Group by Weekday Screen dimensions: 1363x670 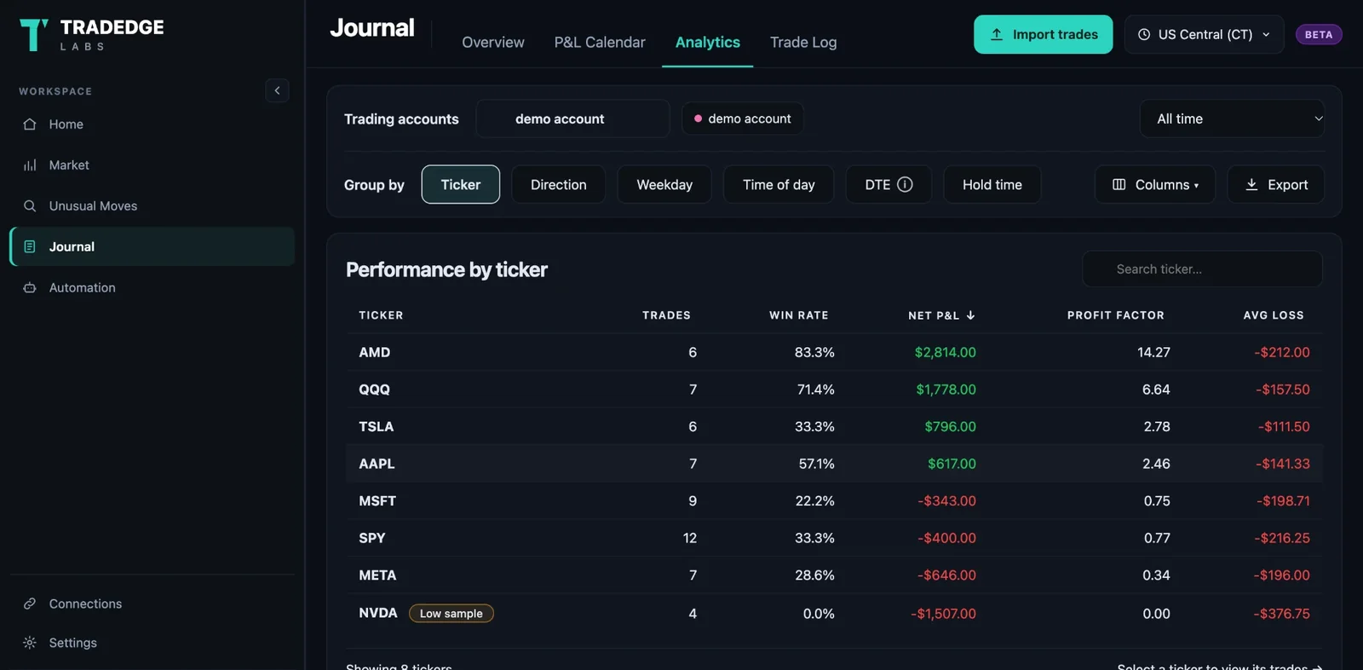pos(664,184)
